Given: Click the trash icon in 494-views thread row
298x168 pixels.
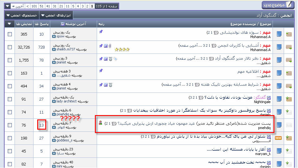Looking at the screenshot, I should click(x=110, y=84).
